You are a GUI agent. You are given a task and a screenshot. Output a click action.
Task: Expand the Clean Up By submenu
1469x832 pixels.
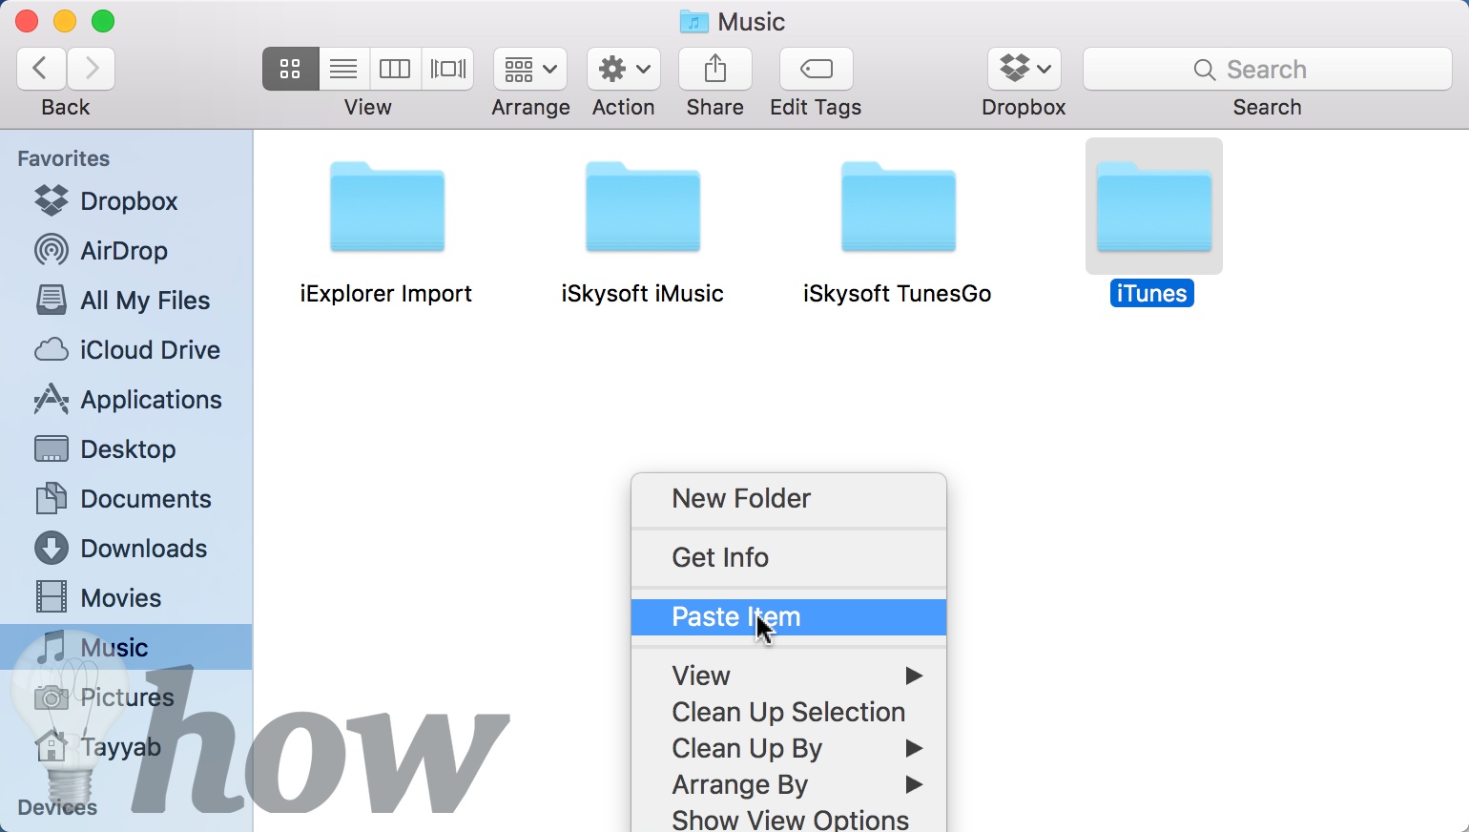pos(789,748)
